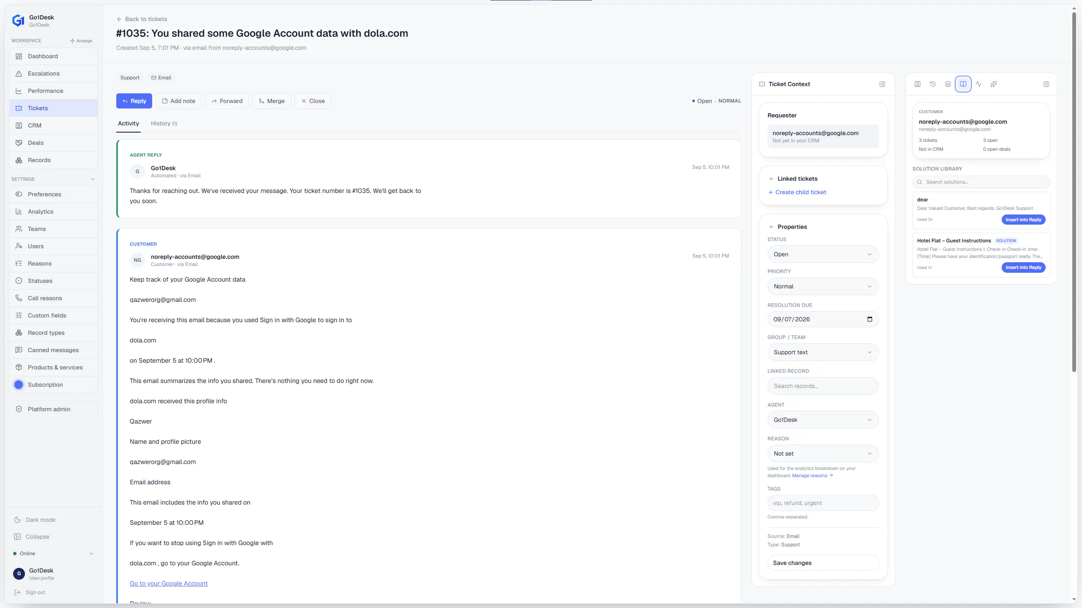
Task: Open Call reasons settings
Action: pyautogui.click(x=53, y=298)
